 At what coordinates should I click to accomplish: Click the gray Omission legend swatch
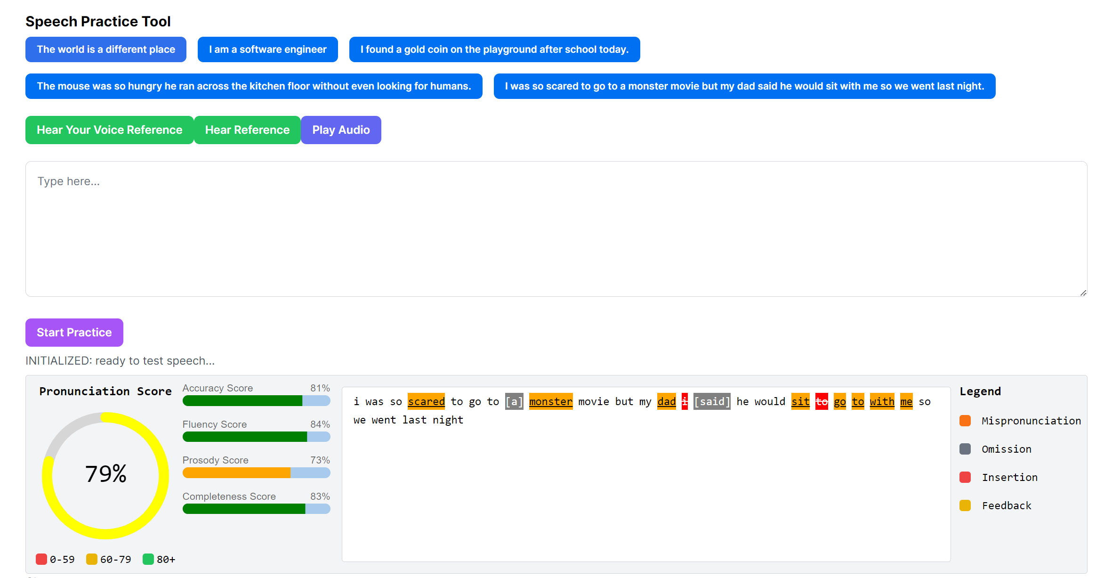(965, 449)
